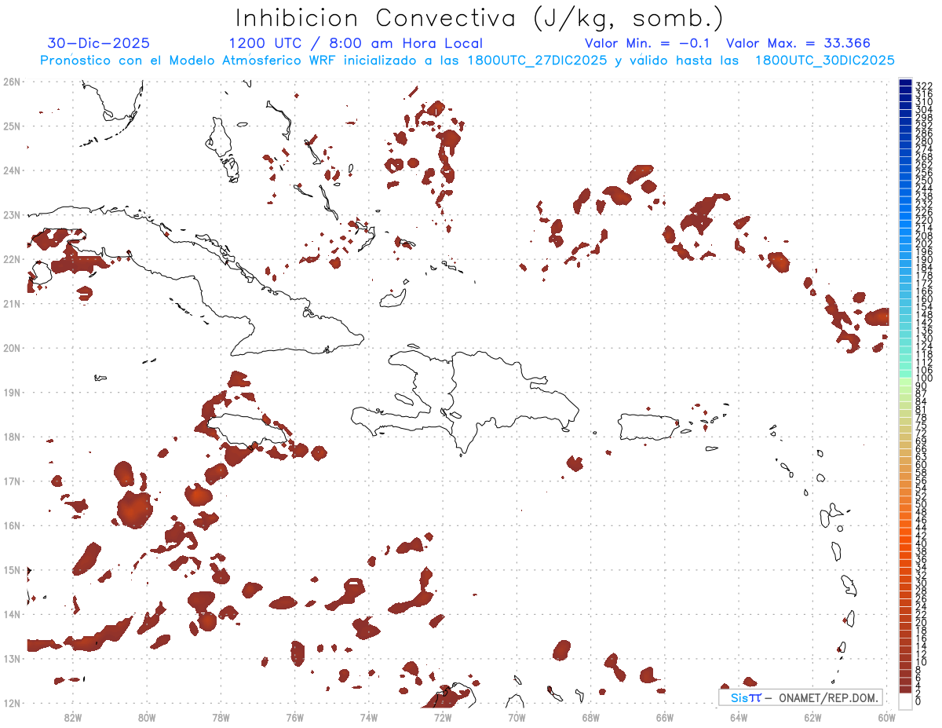Screen dimensions: 942x728
Task: Click the darkest navy swatch topping the legend
Action: pyautogui.click(x=905, y=84)
